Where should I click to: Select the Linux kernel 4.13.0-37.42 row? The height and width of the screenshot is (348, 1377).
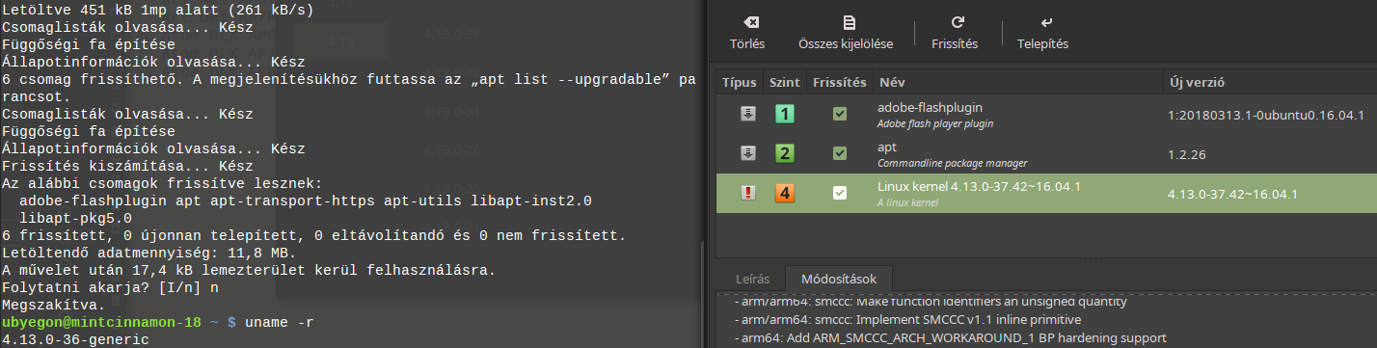pyautogui.click(x=1046, y=193)
